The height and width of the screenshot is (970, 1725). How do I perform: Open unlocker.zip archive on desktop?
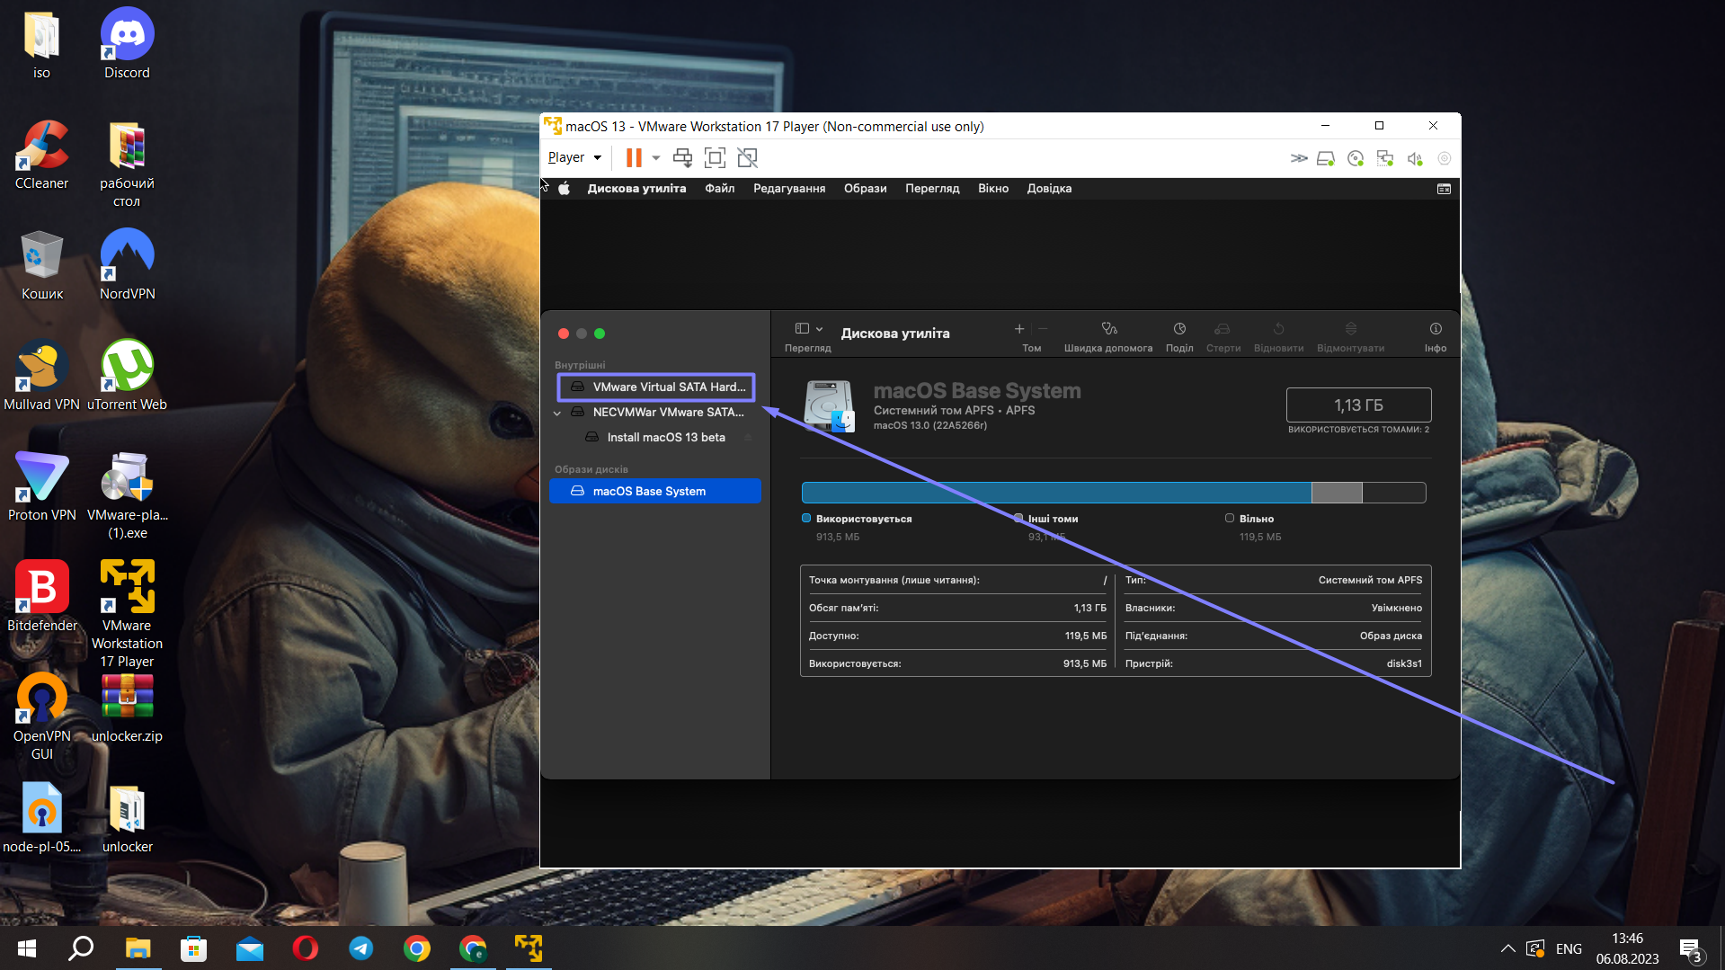[x=127, y=708]
